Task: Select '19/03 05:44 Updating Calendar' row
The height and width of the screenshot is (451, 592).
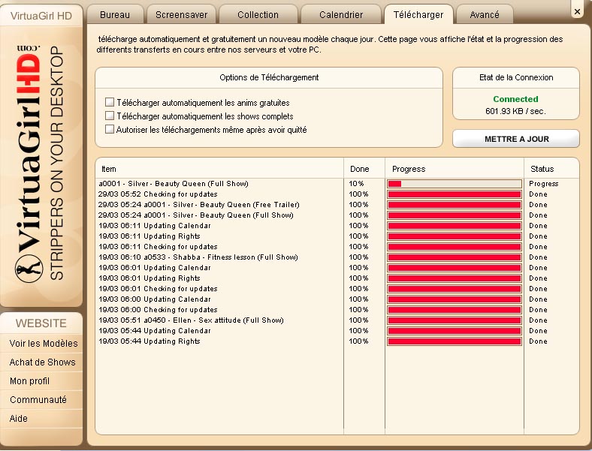Action: tap(337, 331)
